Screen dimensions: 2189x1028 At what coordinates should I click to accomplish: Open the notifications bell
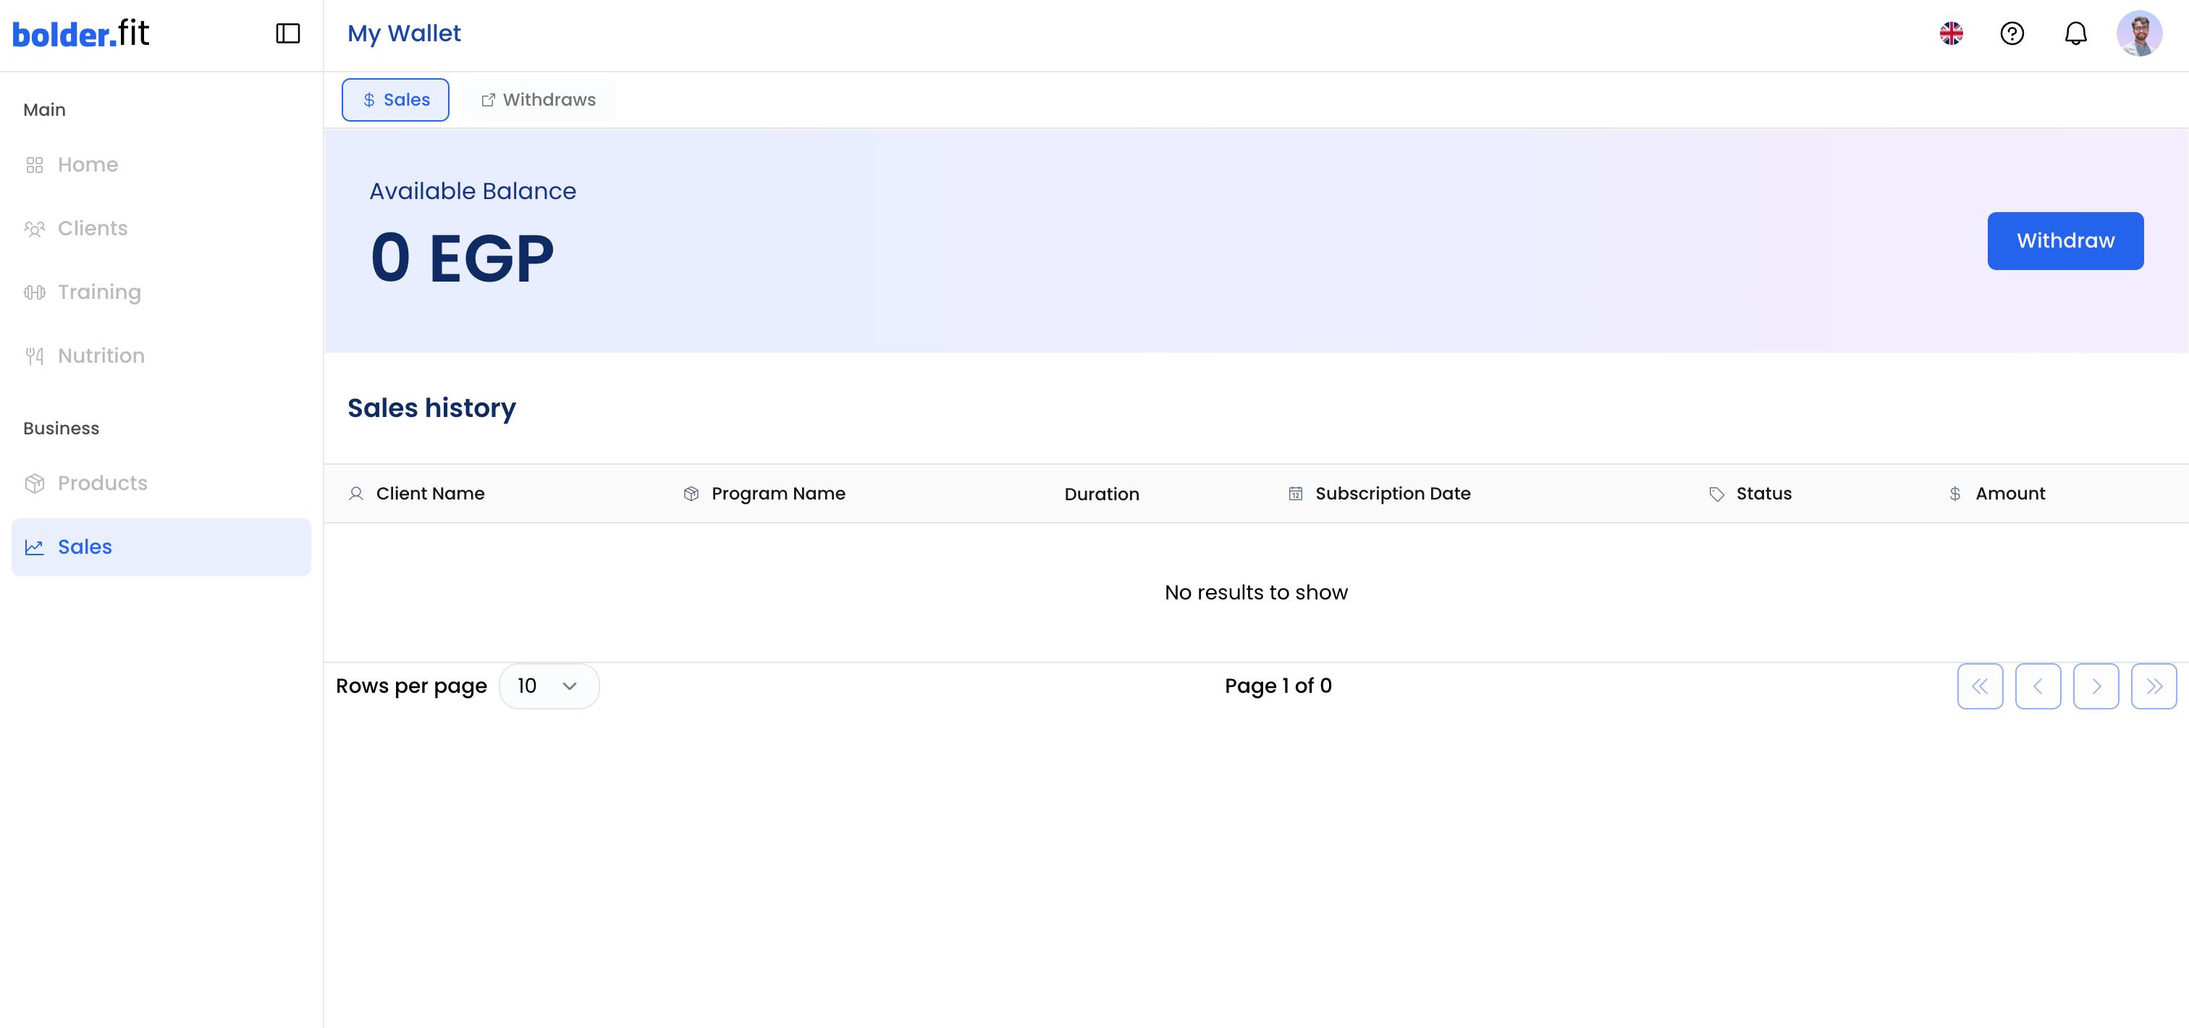tap(2075, 33)
